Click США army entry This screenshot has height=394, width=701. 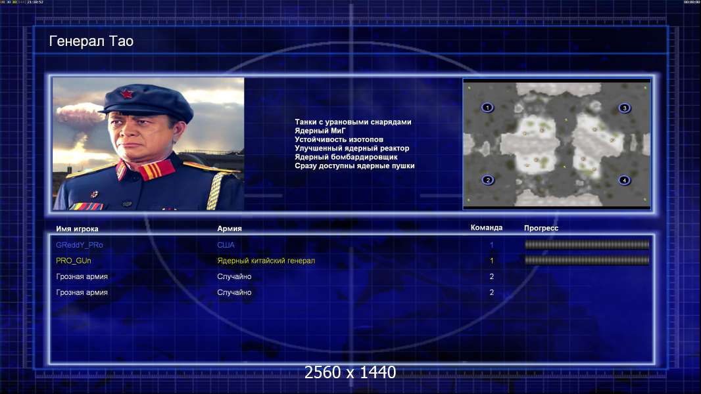coord(226,245)
